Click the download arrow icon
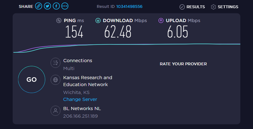Screen dimensions: 253x129 pyautogui.click(x=98, y=21)
